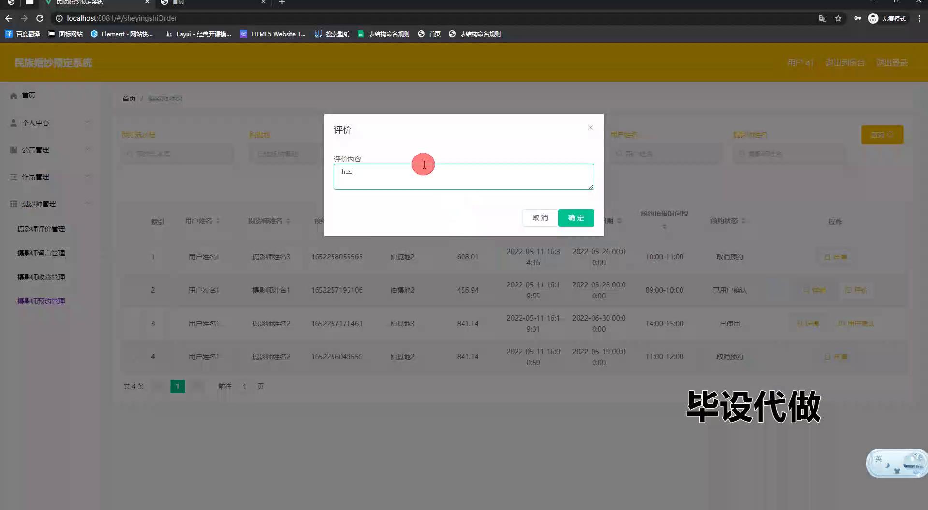Click the translate page icon

pyautogui.click(x=822, y=18)
